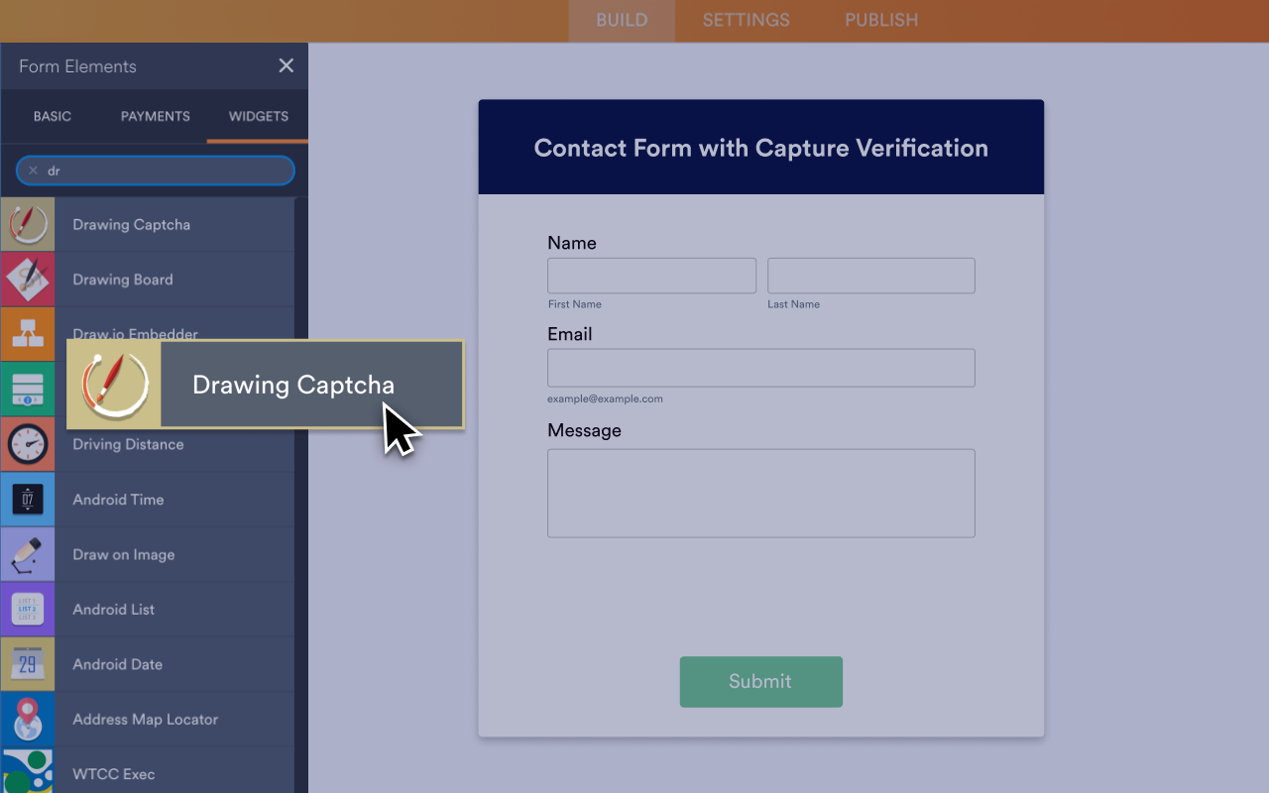The image size is (1269, 793).
Task: Select the Address Map Locator pin icon
Action: coord(29,719)
